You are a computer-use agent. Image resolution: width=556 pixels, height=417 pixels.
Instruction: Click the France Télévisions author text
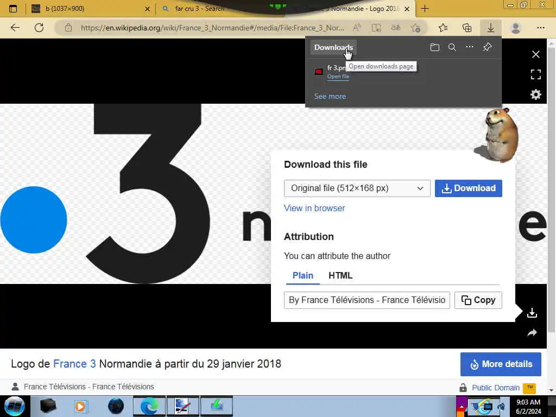click(89, 387)
